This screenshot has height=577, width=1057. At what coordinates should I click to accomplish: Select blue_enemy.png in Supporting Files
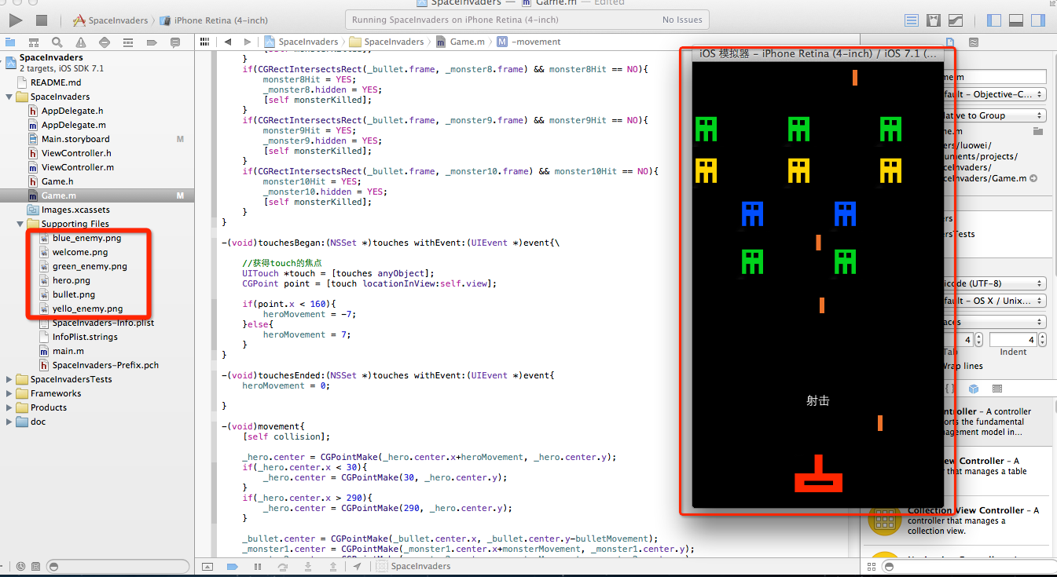tap(86, 238)
